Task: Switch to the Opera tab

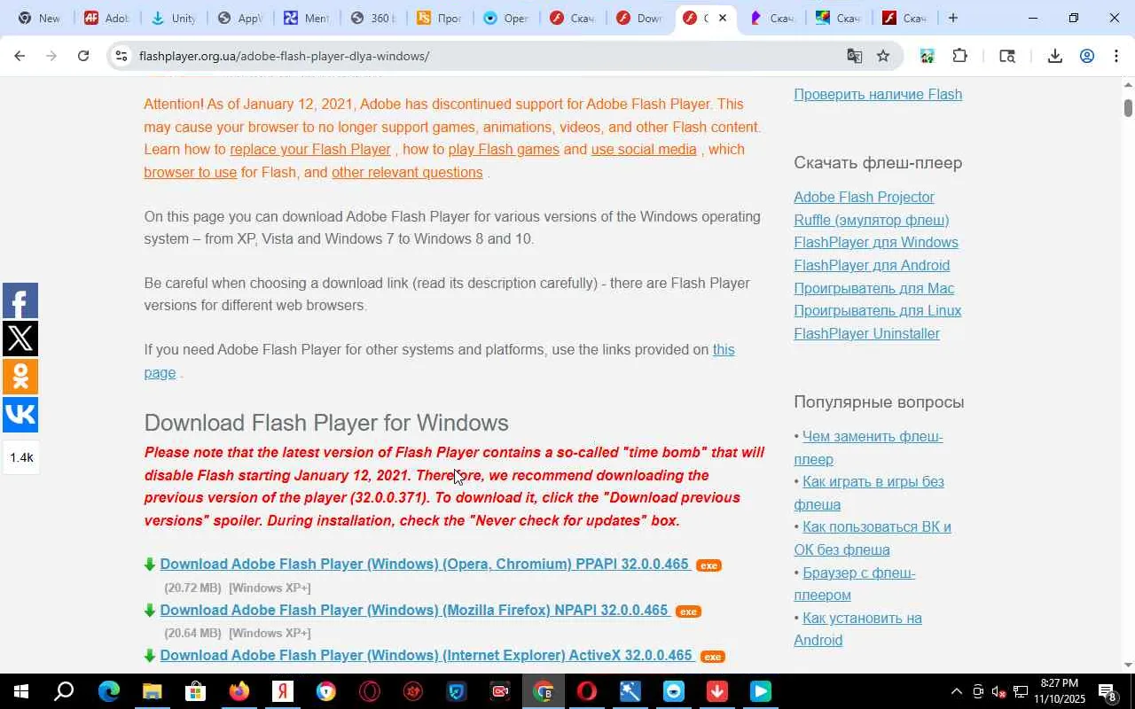Action: pos(505,18)
